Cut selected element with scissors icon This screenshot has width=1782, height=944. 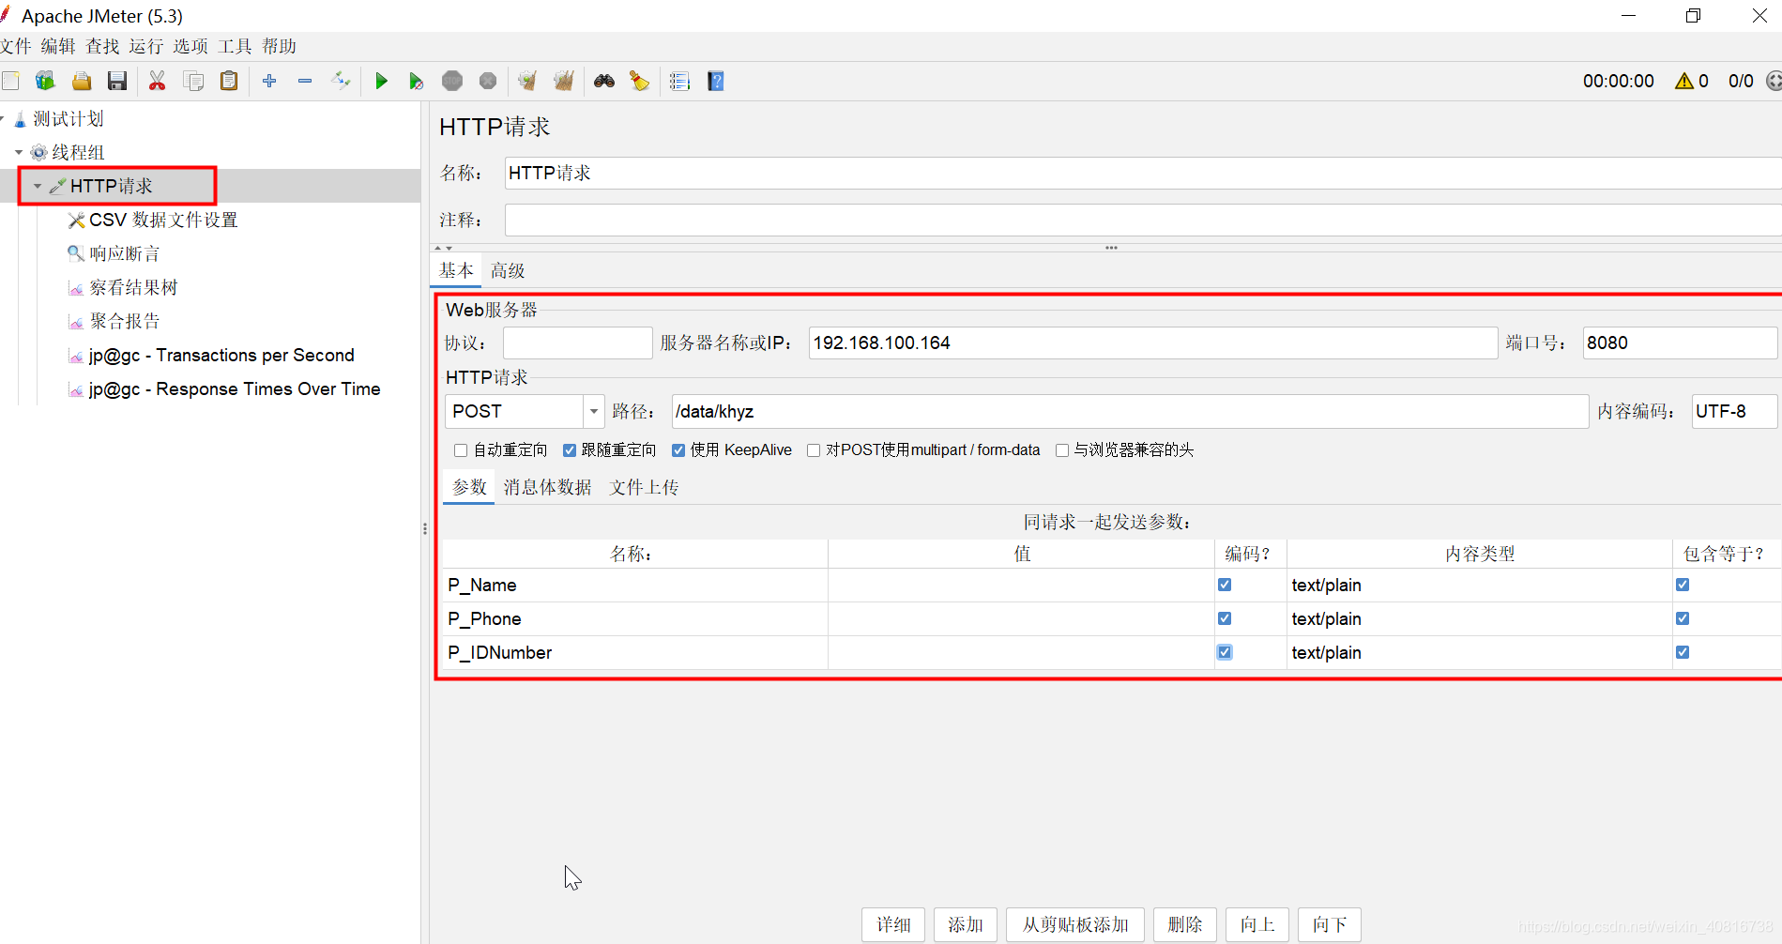(x=157, y=81)
